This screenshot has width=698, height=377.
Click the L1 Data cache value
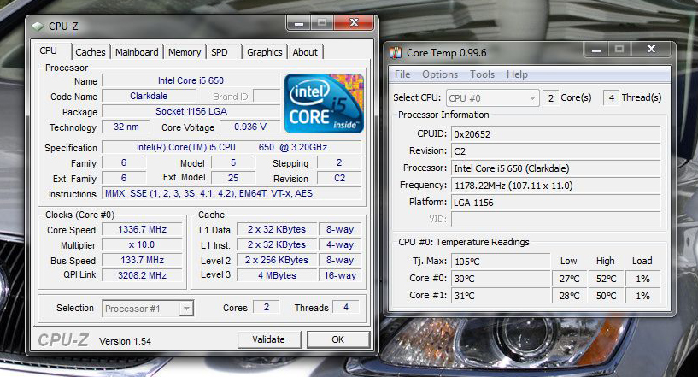(277, 229)
